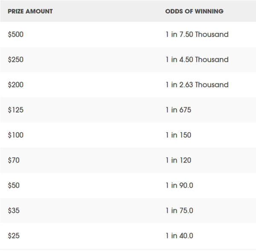Click the 1 in 2.63 Thousand odds
This screenshot has height=251, width=256.
tap(197, 85)
